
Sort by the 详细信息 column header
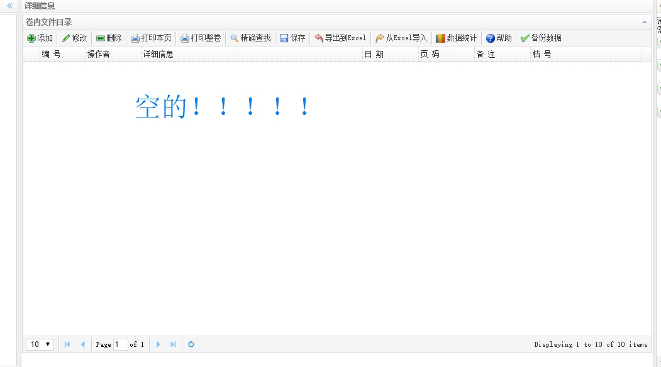(x=252, y=54)
